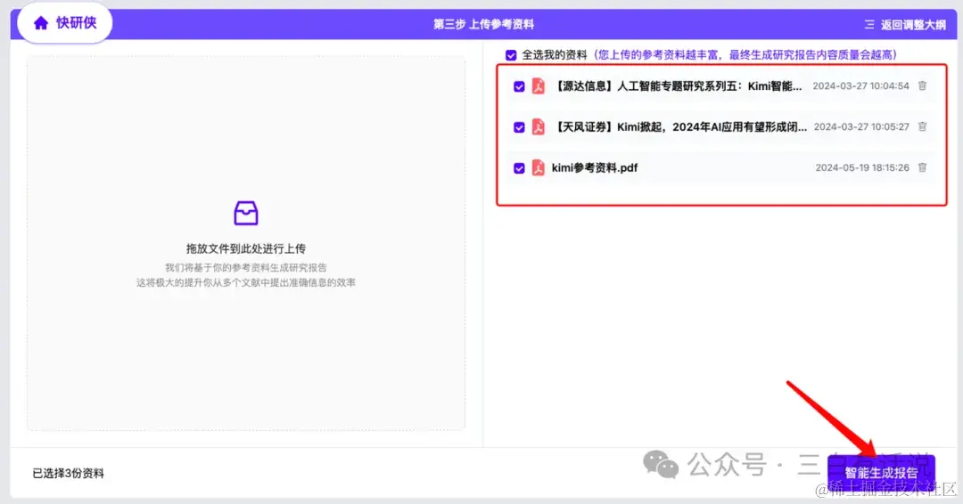This screenshot has width=963, height=504.
Task: Click 已选择3份资料 status text
Action: (68, 474)
